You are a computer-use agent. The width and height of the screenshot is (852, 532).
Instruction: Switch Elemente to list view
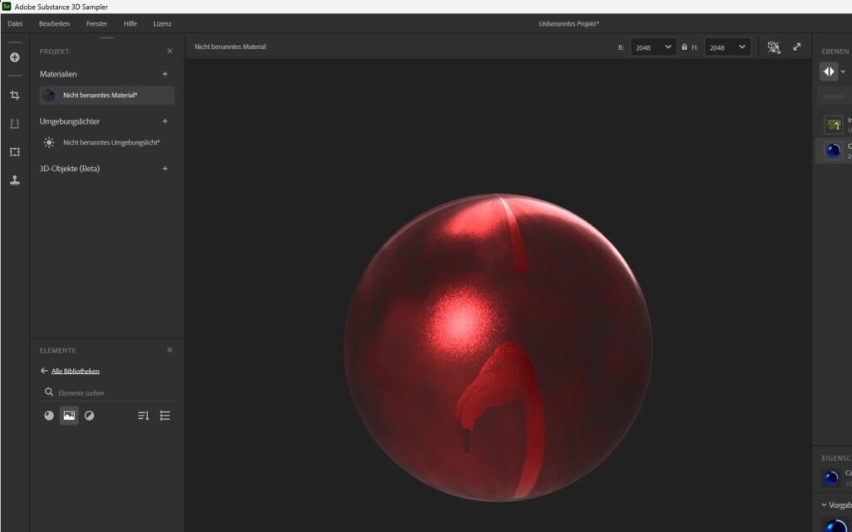(166, 416)
